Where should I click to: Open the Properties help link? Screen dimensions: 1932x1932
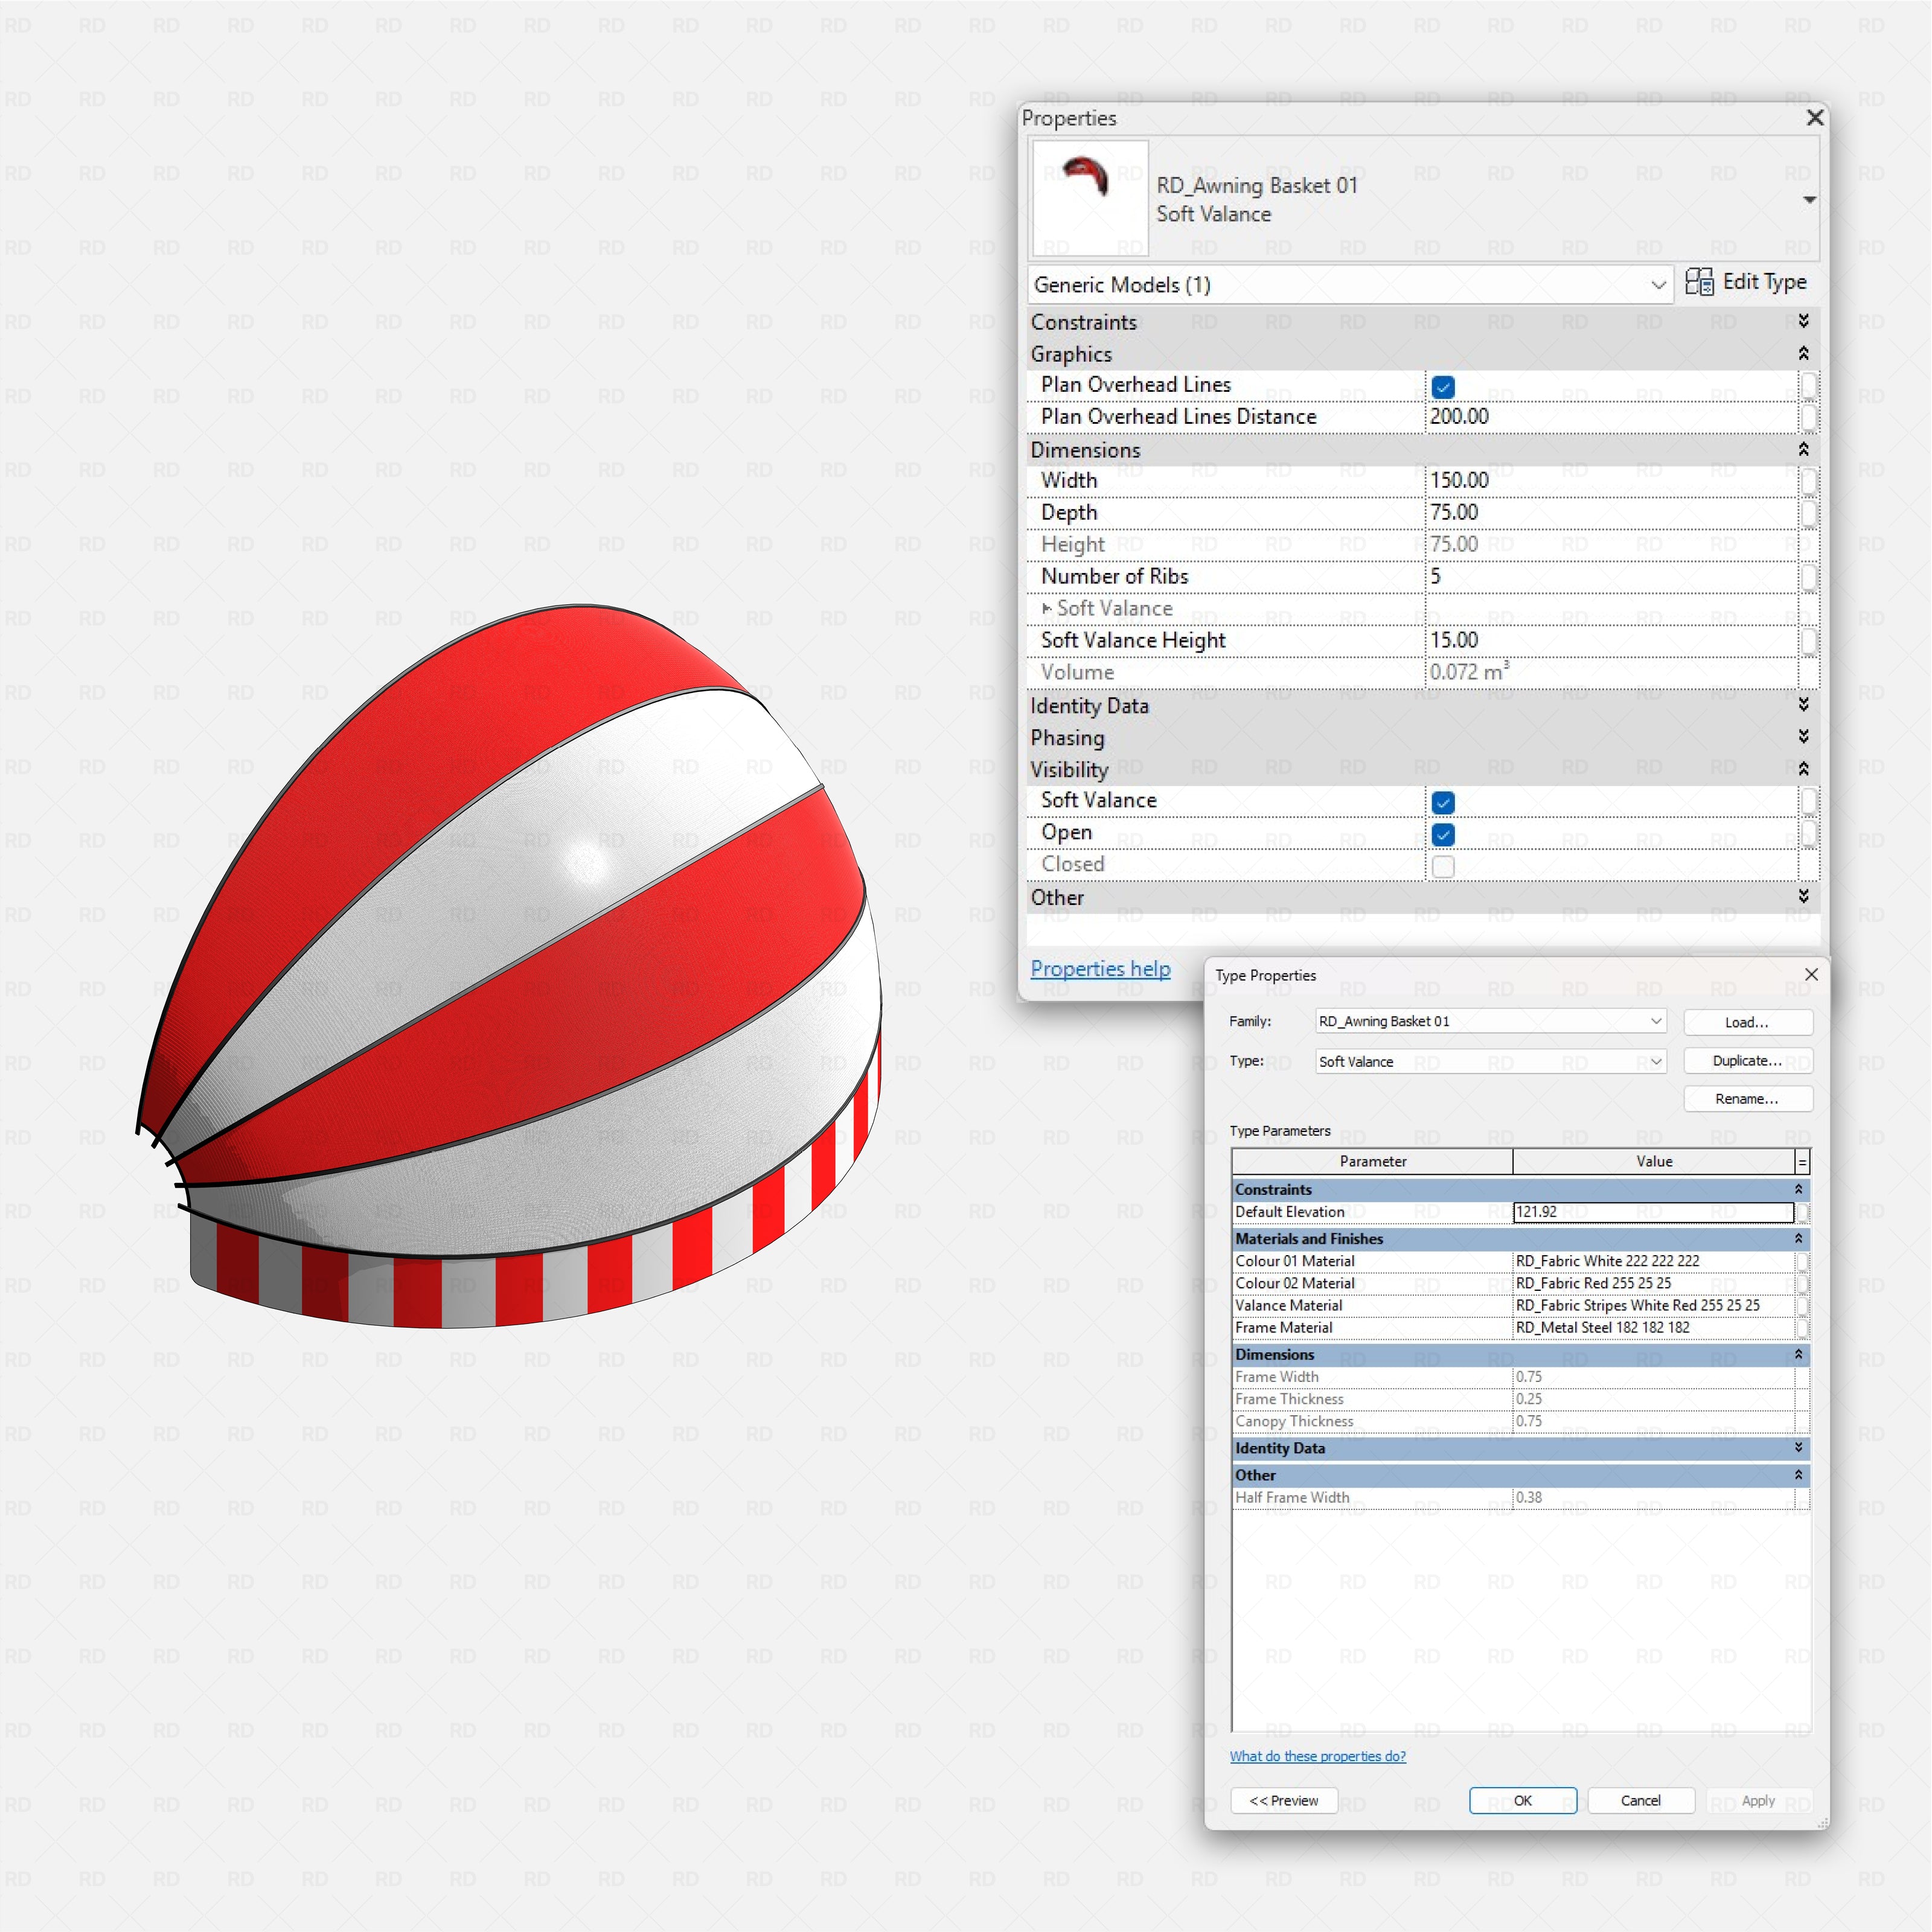click(x=1100, y=968)
